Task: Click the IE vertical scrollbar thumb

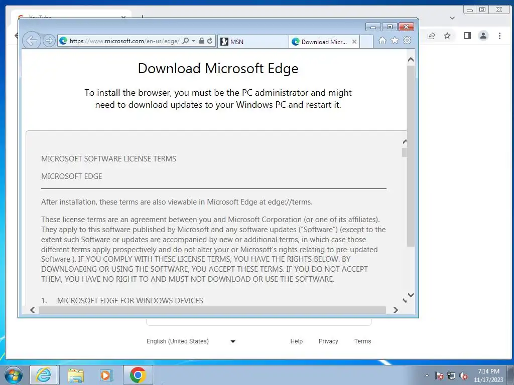Action: click(411, 156)
